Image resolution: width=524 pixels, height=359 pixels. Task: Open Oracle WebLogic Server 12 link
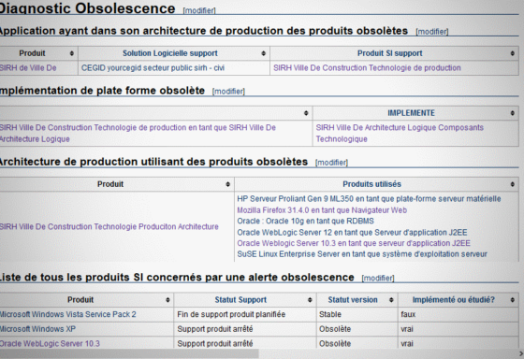coord(352,233)
